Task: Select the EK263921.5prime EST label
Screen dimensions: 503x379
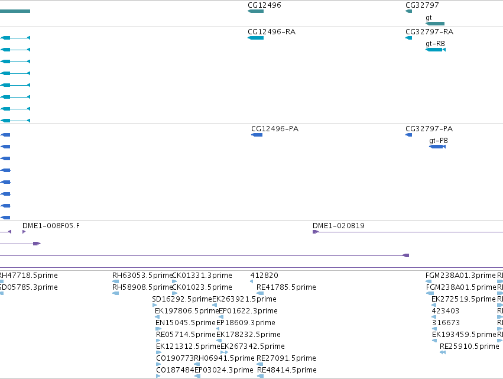Action: pyautogui.click(x=245, y=299)
